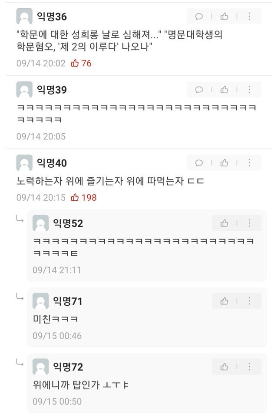Reply to 익명40's comment
Viewport: 278px width, 415px height.
click(199, 163)
